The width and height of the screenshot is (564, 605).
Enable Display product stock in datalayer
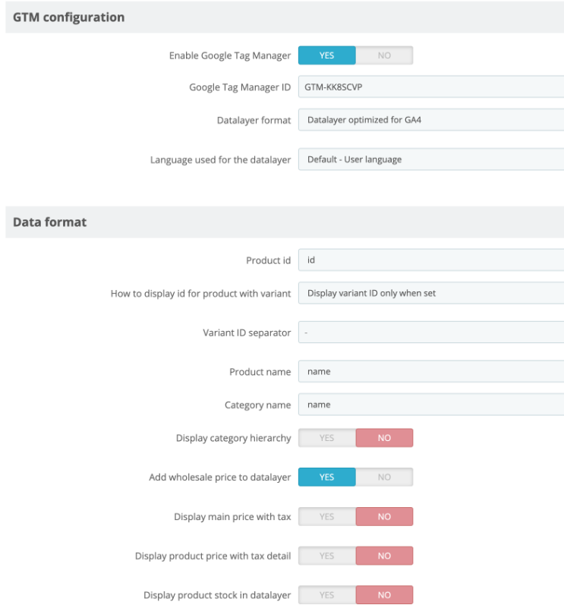click(x=326, y=595)
